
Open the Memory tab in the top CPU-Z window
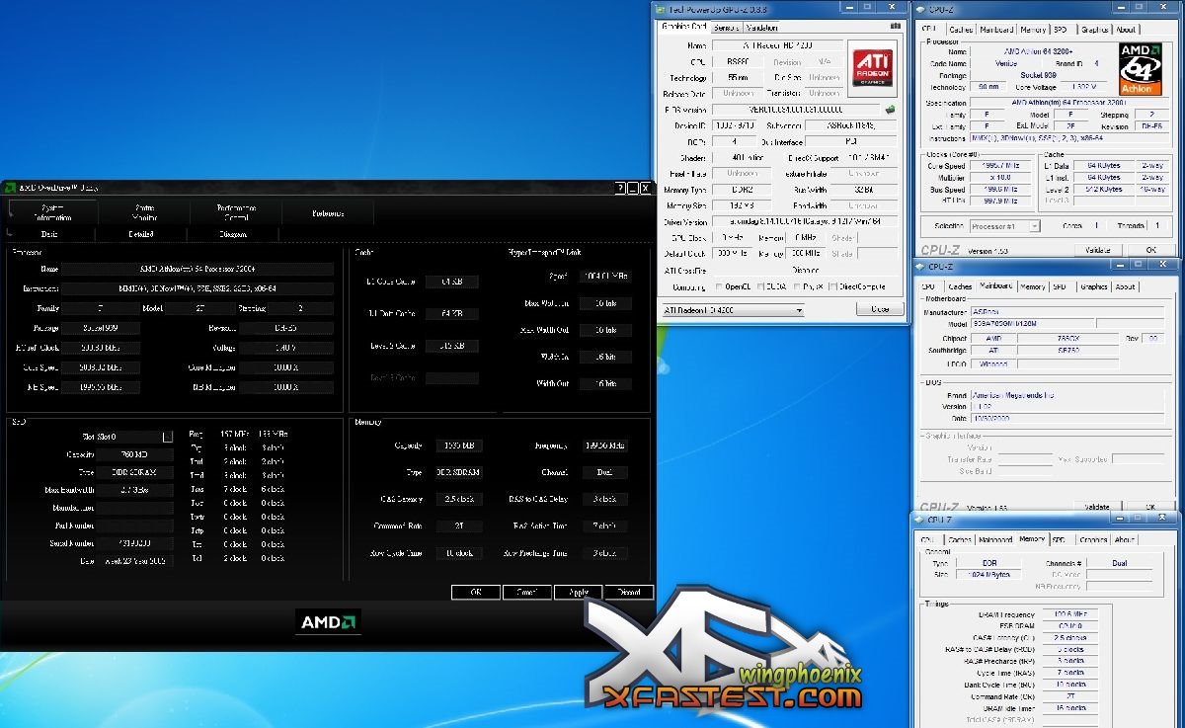click(1033, 30)
